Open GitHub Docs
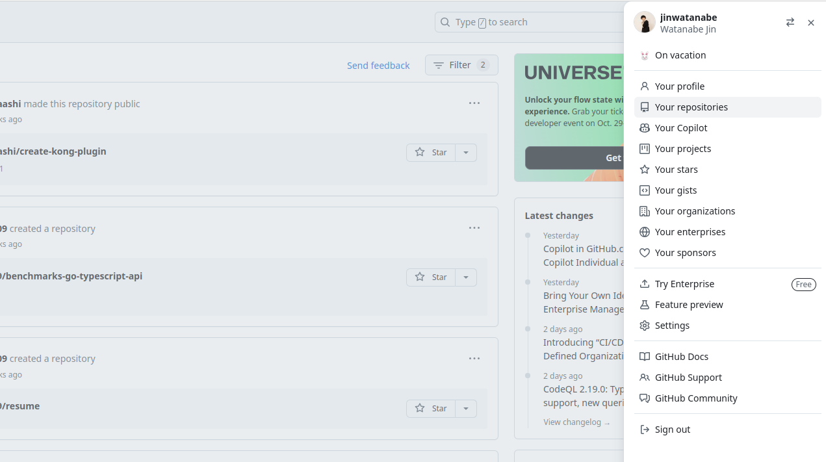Image resolution: width=826 pixels, height=462 pixels. click(x=728, y=357)
